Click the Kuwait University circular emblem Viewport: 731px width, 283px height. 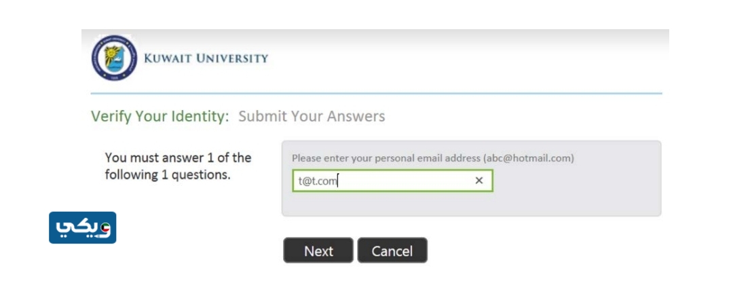point(114,58)
